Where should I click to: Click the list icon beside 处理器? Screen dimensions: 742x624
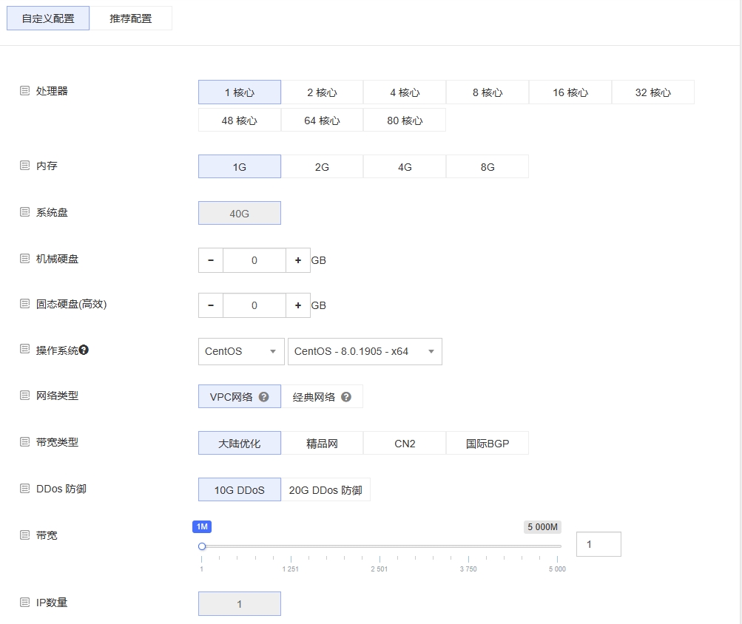(x=24, y=90)
